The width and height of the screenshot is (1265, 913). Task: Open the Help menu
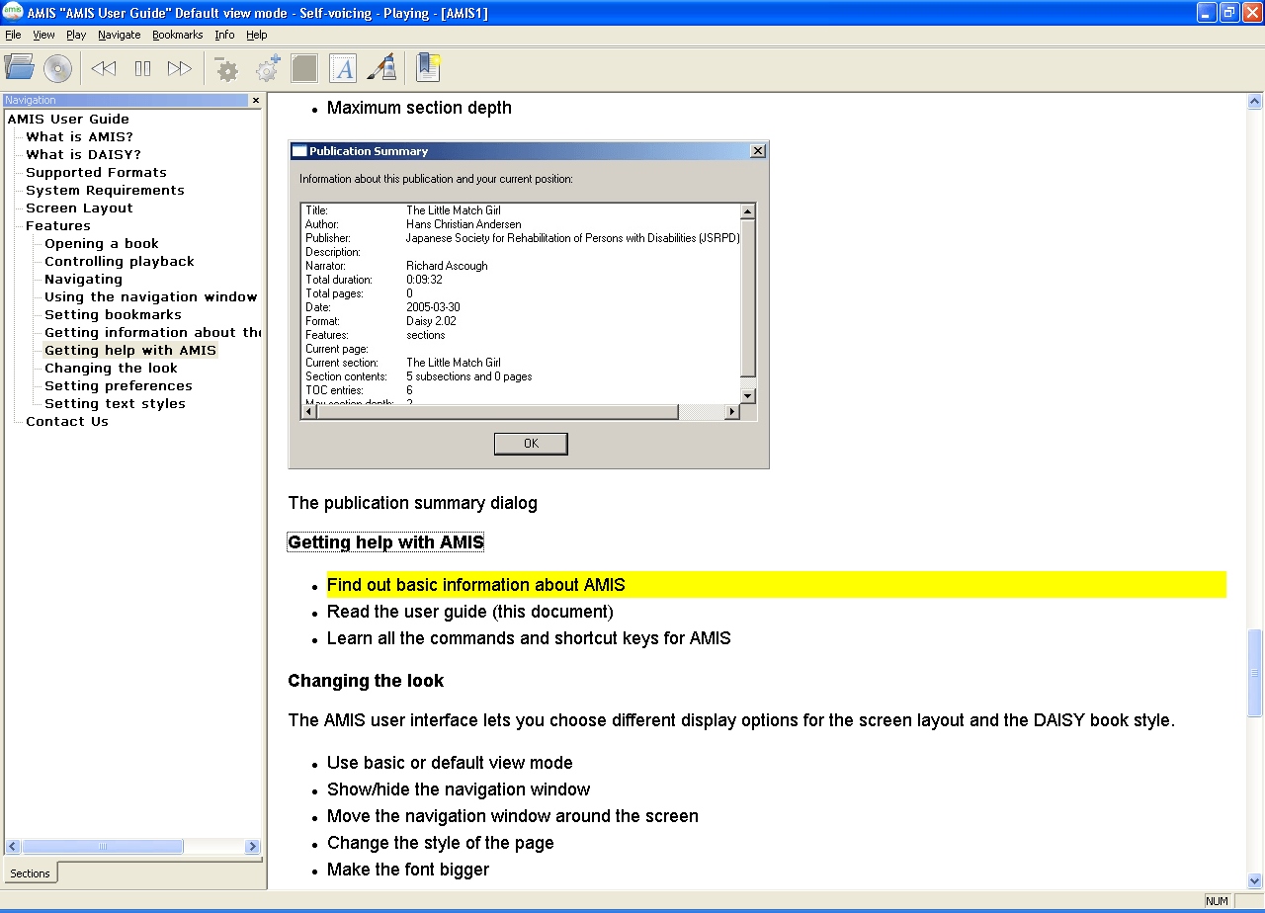pyautogui.click(x=257, y=35)
